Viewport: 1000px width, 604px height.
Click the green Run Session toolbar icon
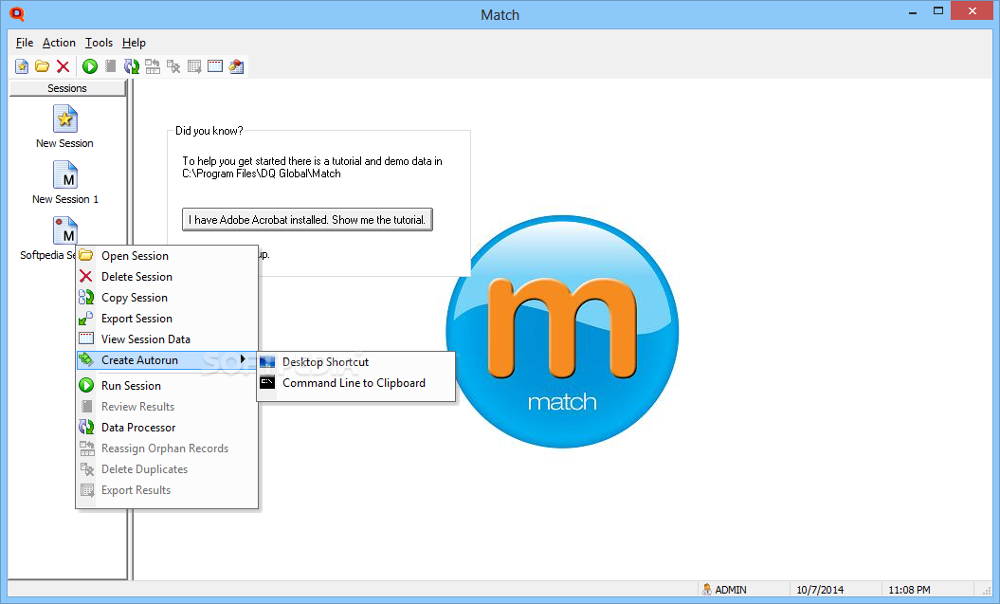click(90, 66)
